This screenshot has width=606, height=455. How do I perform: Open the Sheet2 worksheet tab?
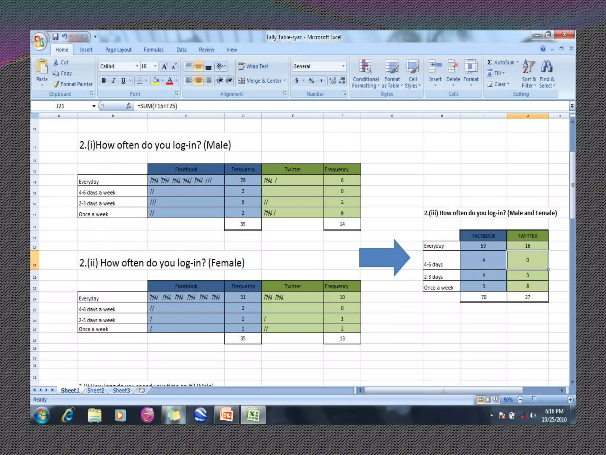(96, 390)
